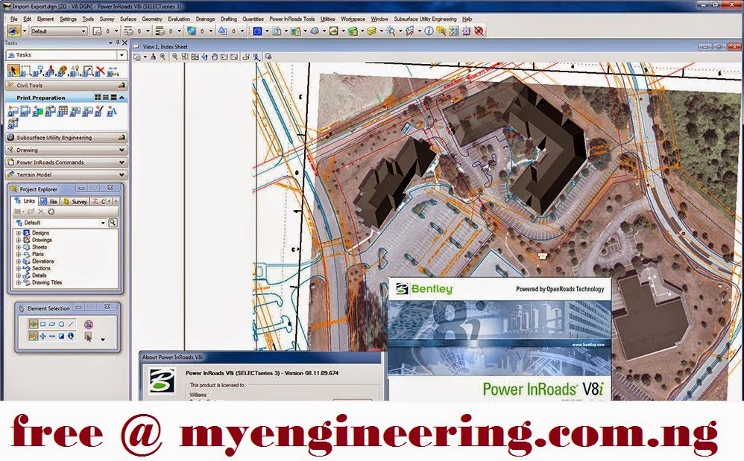
Task: Open the Element Selection extended settings arrow
Action: coord(102,340)
